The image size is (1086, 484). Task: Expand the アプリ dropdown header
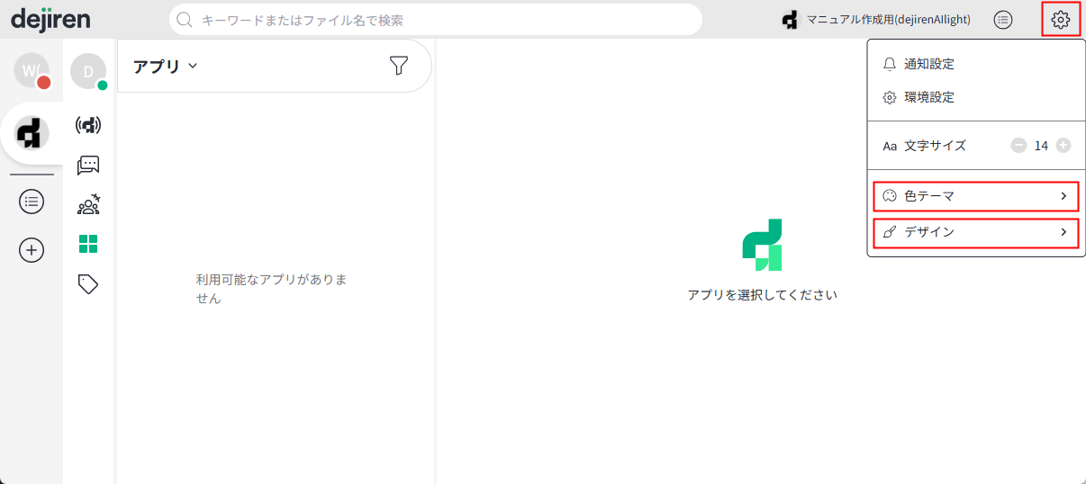(166, 66)
